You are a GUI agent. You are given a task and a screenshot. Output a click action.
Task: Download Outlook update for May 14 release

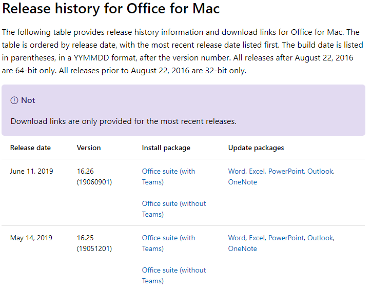320,238
